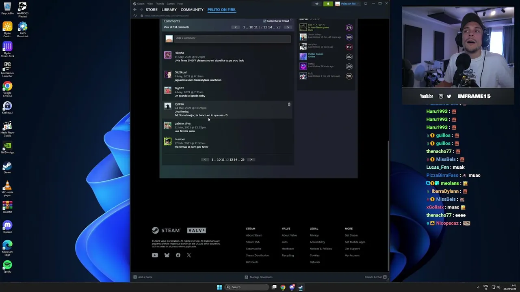Open Privacy footer link
520x292 pixels.
coord(314,235)
